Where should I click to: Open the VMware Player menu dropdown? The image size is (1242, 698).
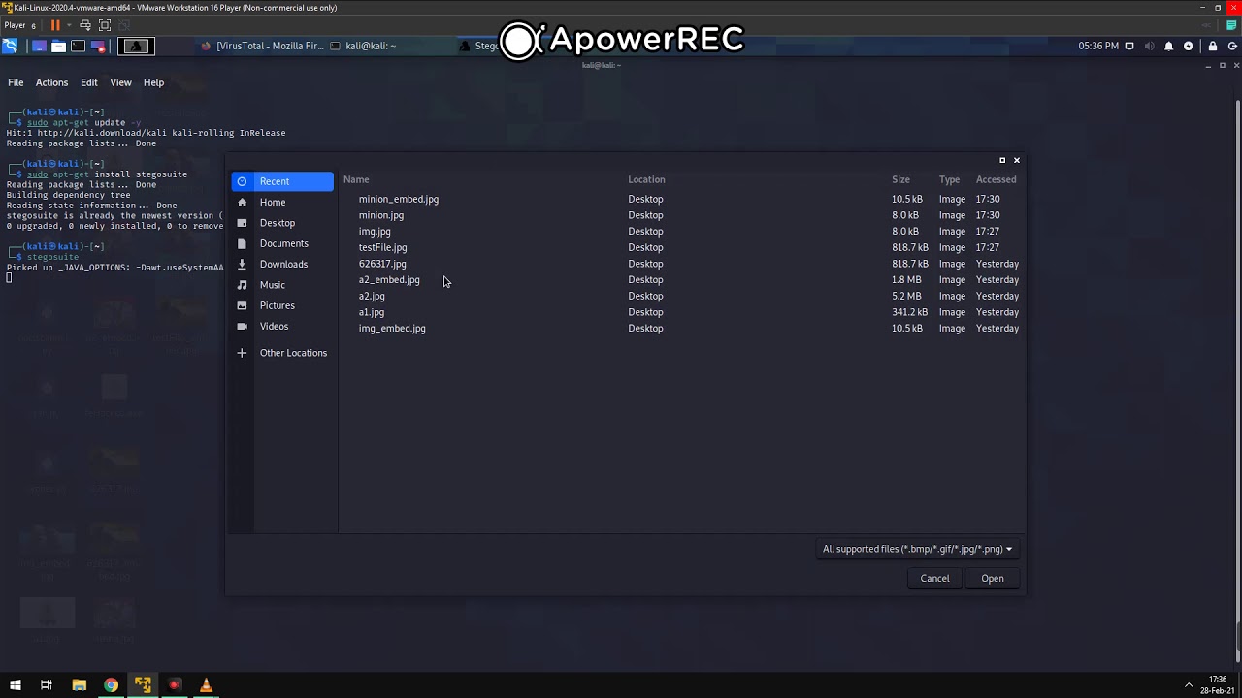(19, 25)
